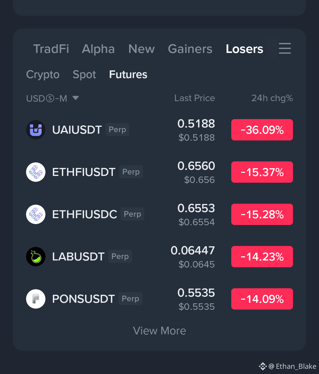Click the Binance logo beside Ethan_Blake
This screenshot has height=374, width=319.
263,366
